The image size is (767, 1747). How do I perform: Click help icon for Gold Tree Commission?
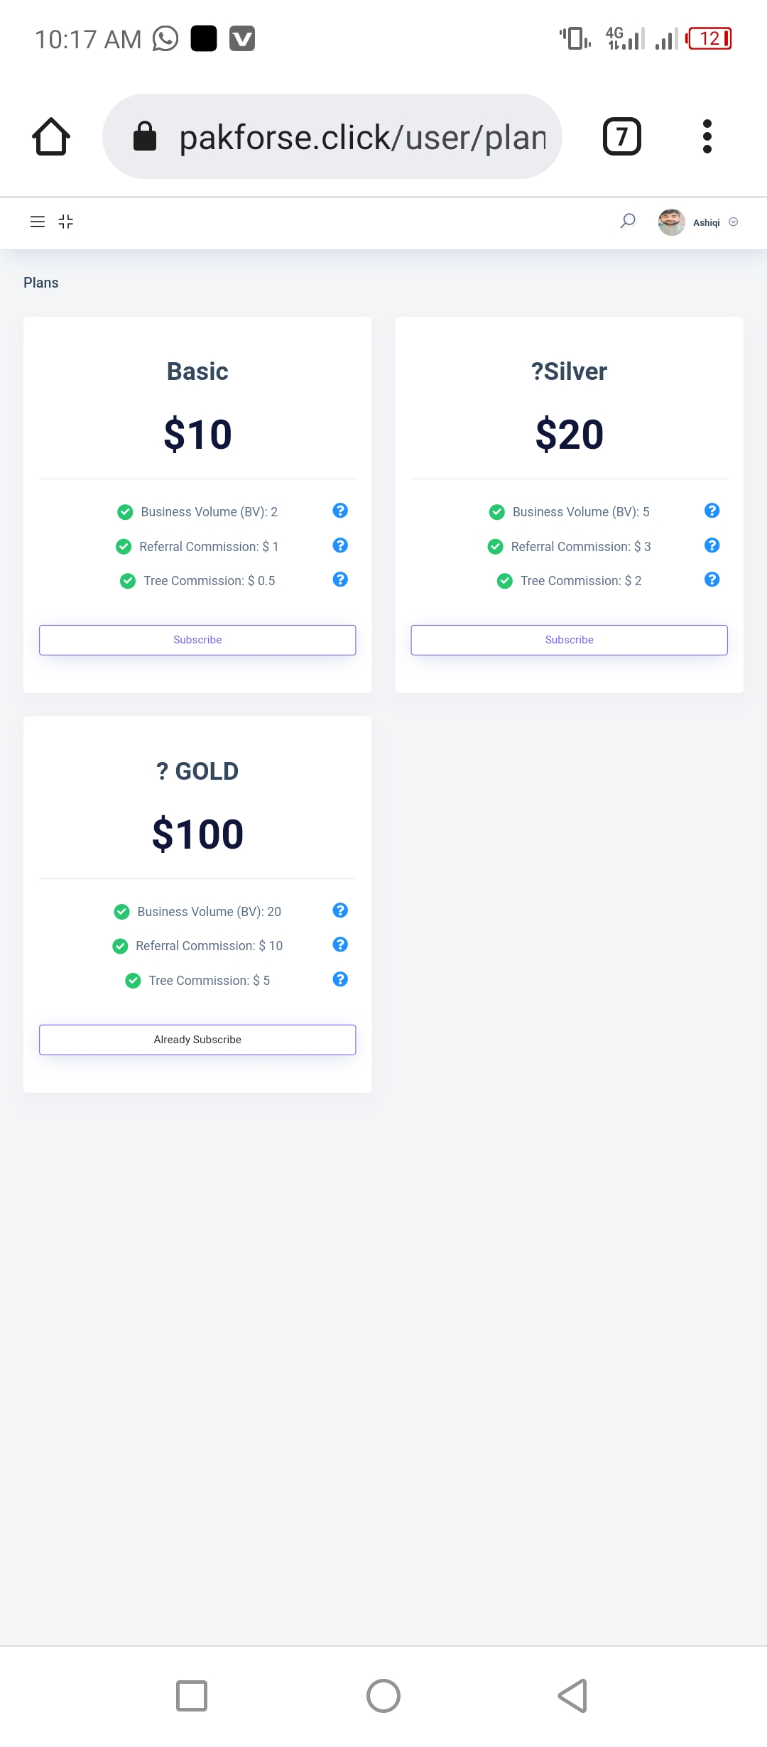(x=340, y=979)
